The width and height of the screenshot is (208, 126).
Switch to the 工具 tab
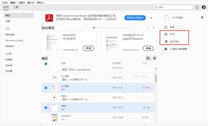click(16, 7)
